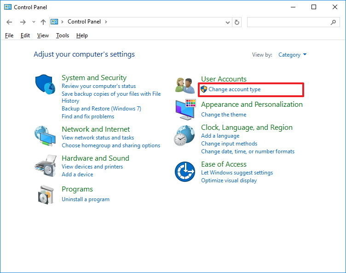Click View devices and printers
This screenshot has height=273, width=346.
tap(92, 167)
